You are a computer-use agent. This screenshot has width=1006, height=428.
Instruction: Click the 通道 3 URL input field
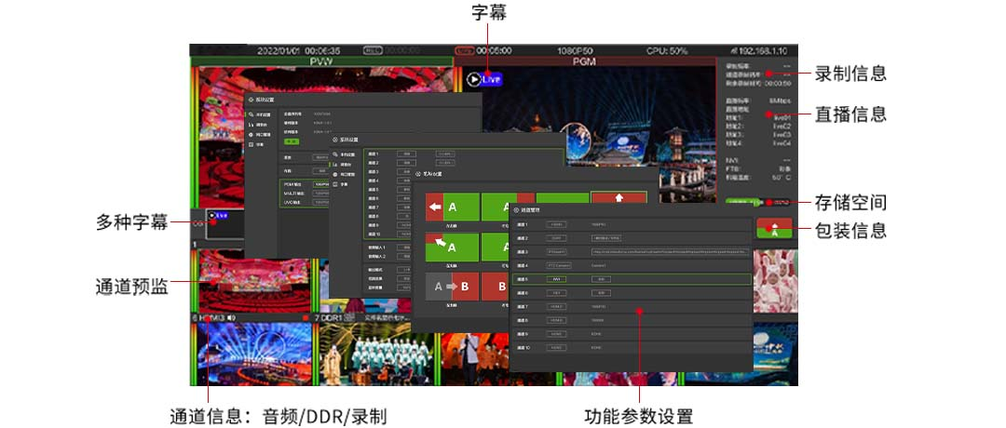tap(669, 251)
